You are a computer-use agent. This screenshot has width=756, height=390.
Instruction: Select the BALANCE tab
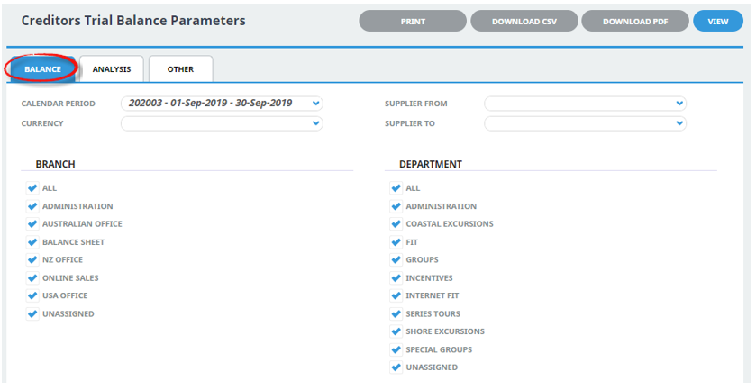(42, 69)
